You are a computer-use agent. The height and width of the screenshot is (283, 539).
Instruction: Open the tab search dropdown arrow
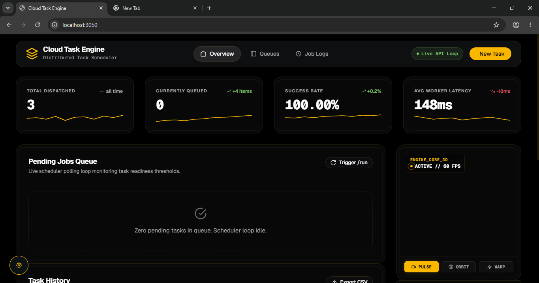[8, 8]
